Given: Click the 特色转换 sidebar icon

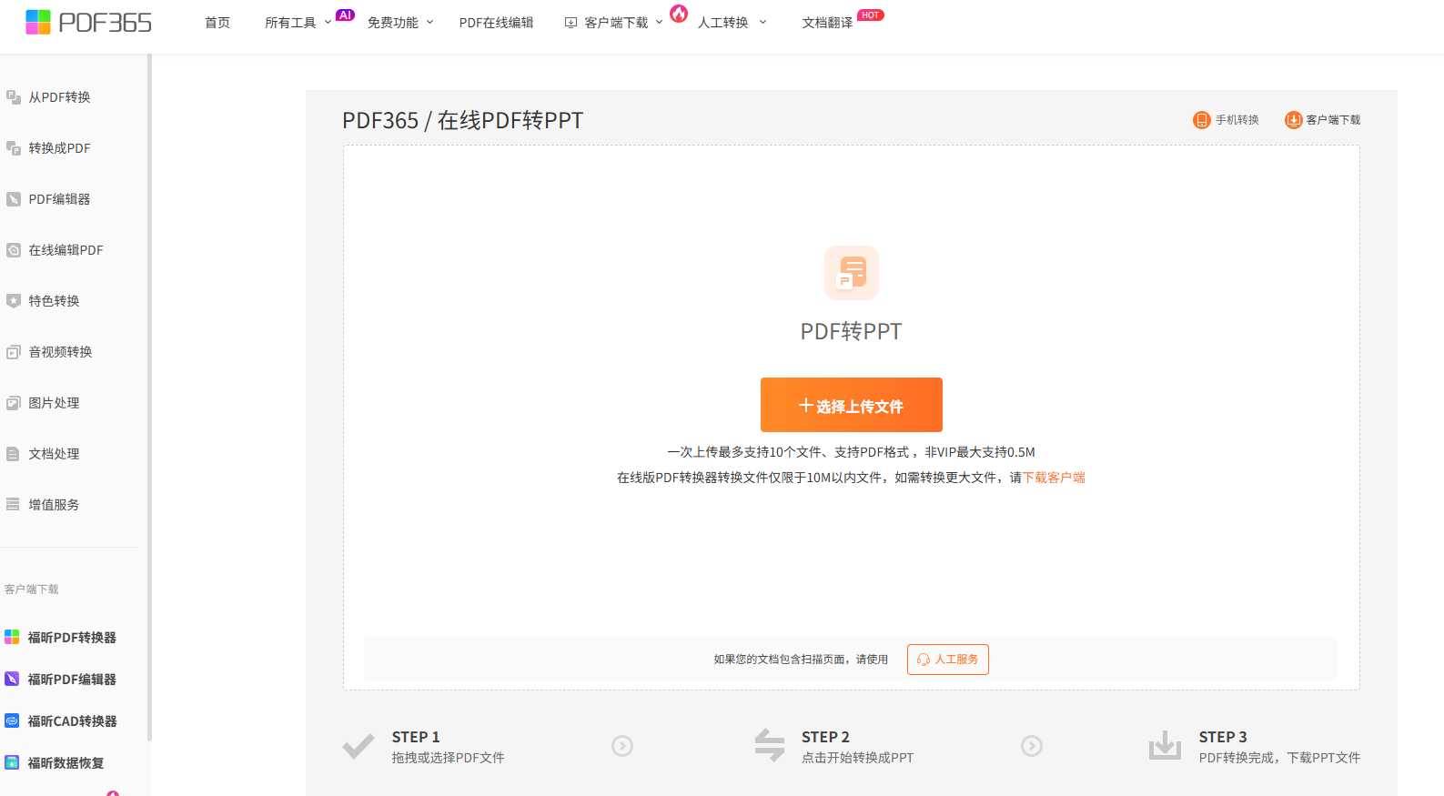Looking at the screenshot, I should coord(14,301).
